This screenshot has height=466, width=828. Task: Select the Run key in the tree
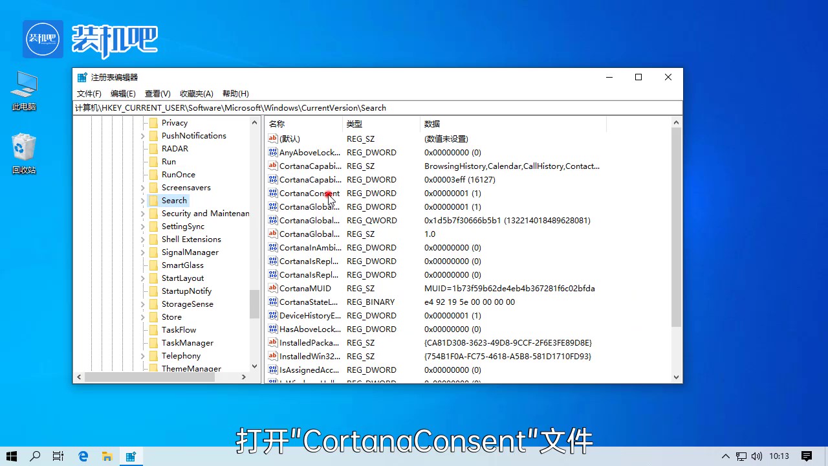pyautogui.click(x=168, y=161)
